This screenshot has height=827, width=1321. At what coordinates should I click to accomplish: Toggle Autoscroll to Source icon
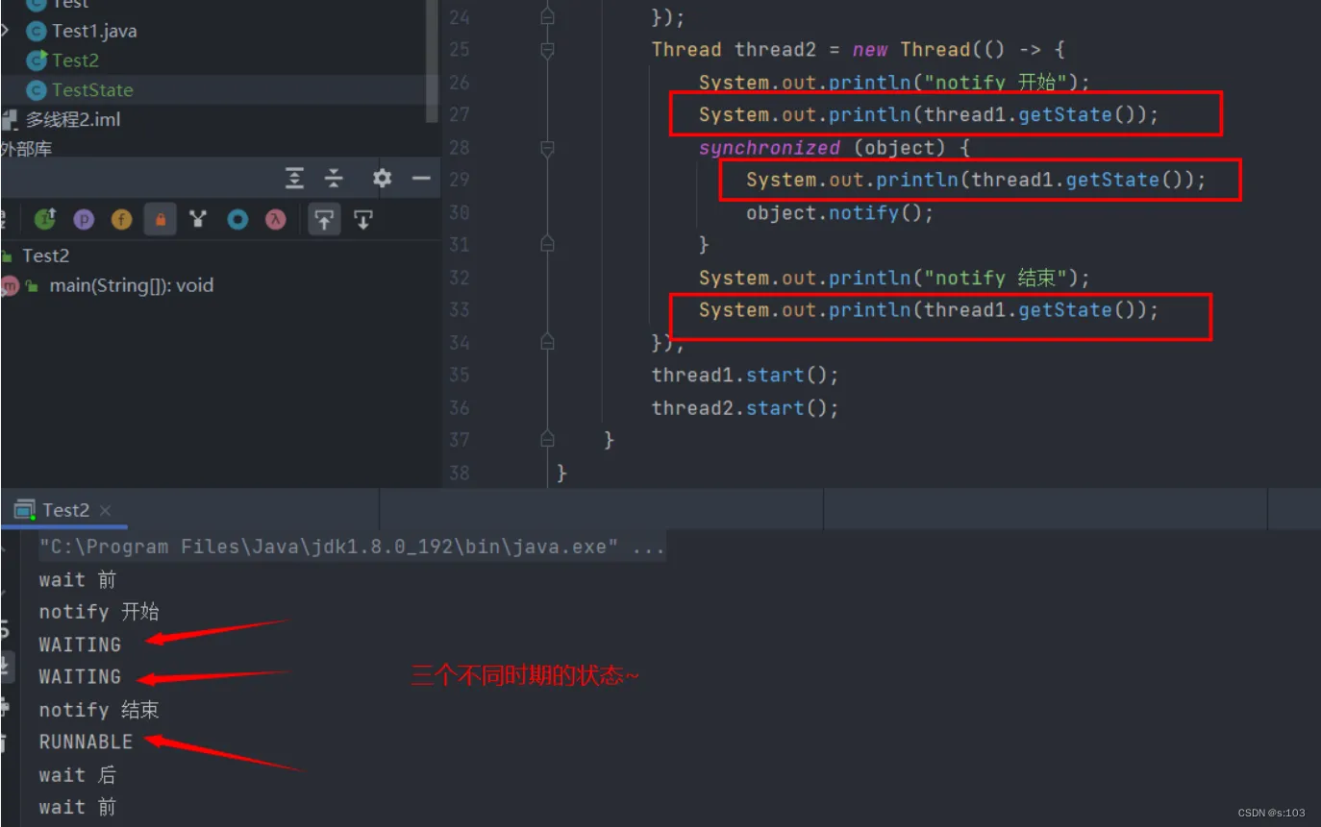coord(324,219)
